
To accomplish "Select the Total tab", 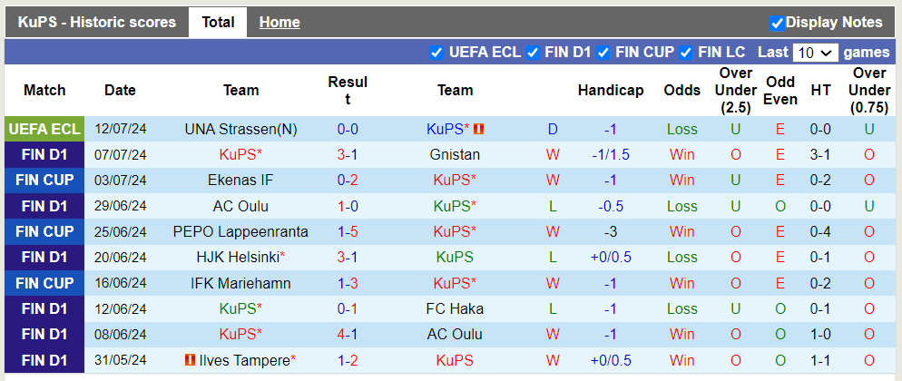I will [x=218, y=23].
